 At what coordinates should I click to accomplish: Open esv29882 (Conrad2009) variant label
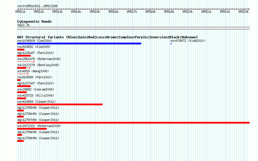click(36, 89)
